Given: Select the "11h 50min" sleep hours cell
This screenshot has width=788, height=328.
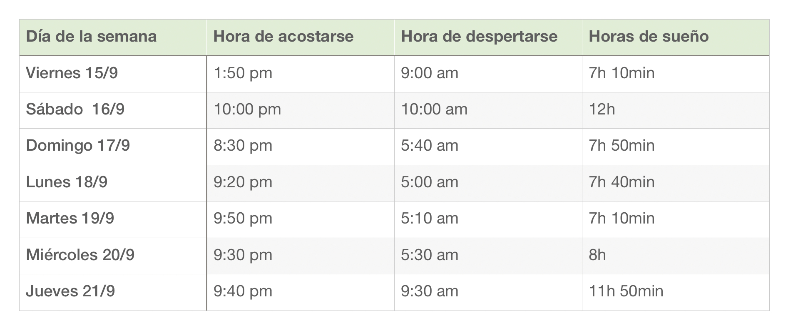Looking at the screenshot, I should (626, 291).
